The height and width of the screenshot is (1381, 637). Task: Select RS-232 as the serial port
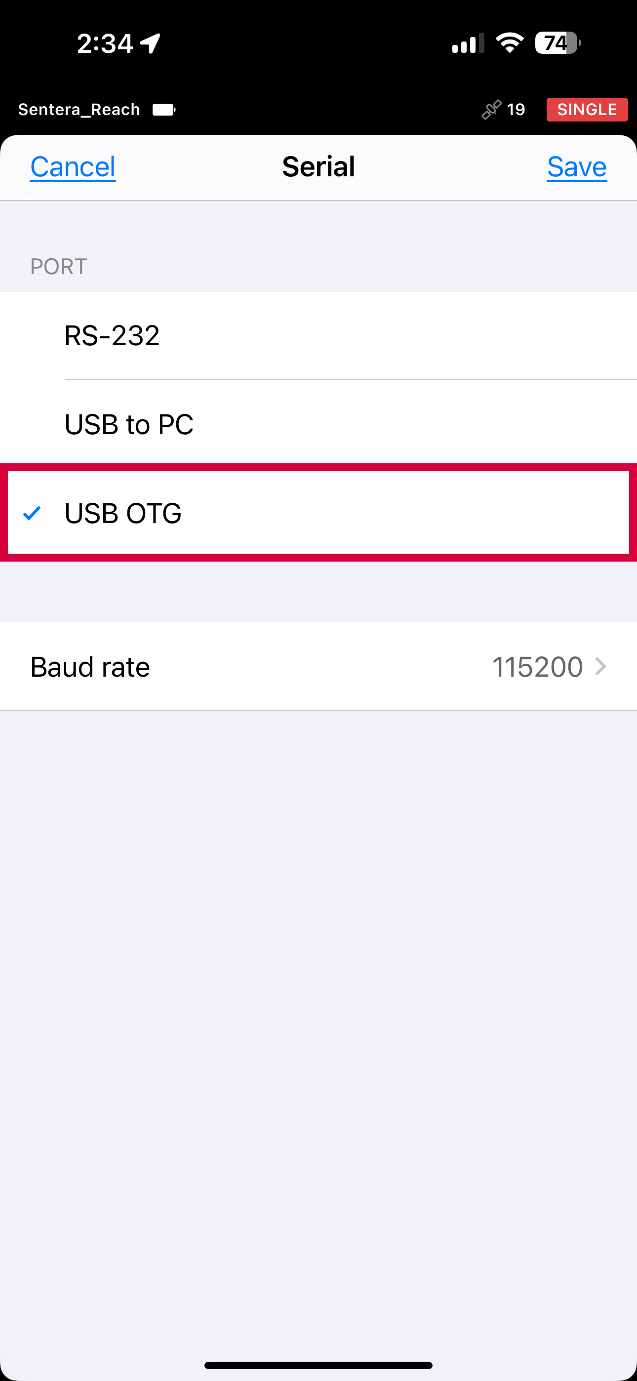[x=112, y=335]
